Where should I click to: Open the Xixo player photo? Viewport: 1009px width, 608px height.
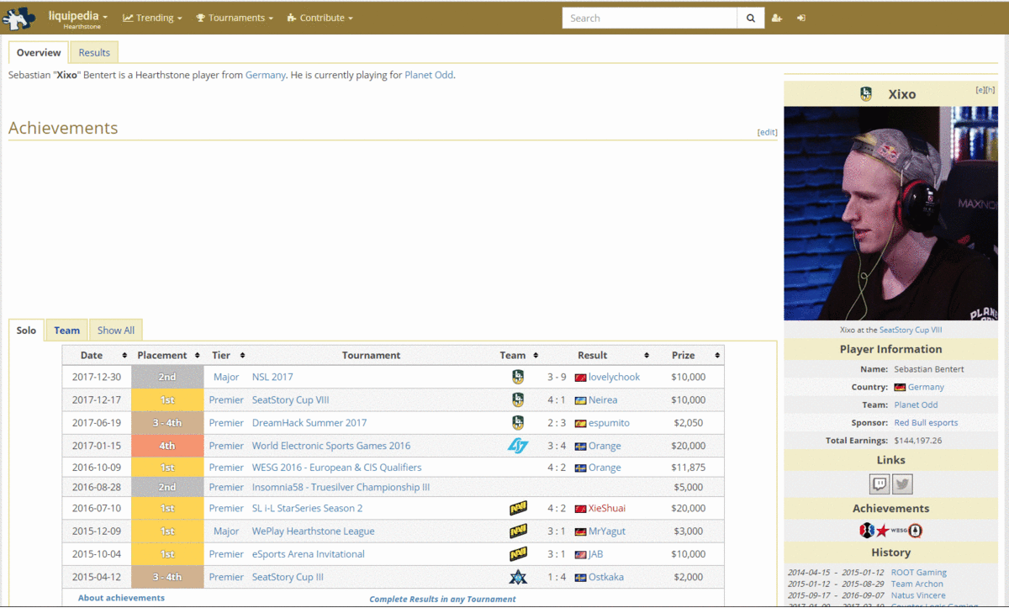point(890,213)
